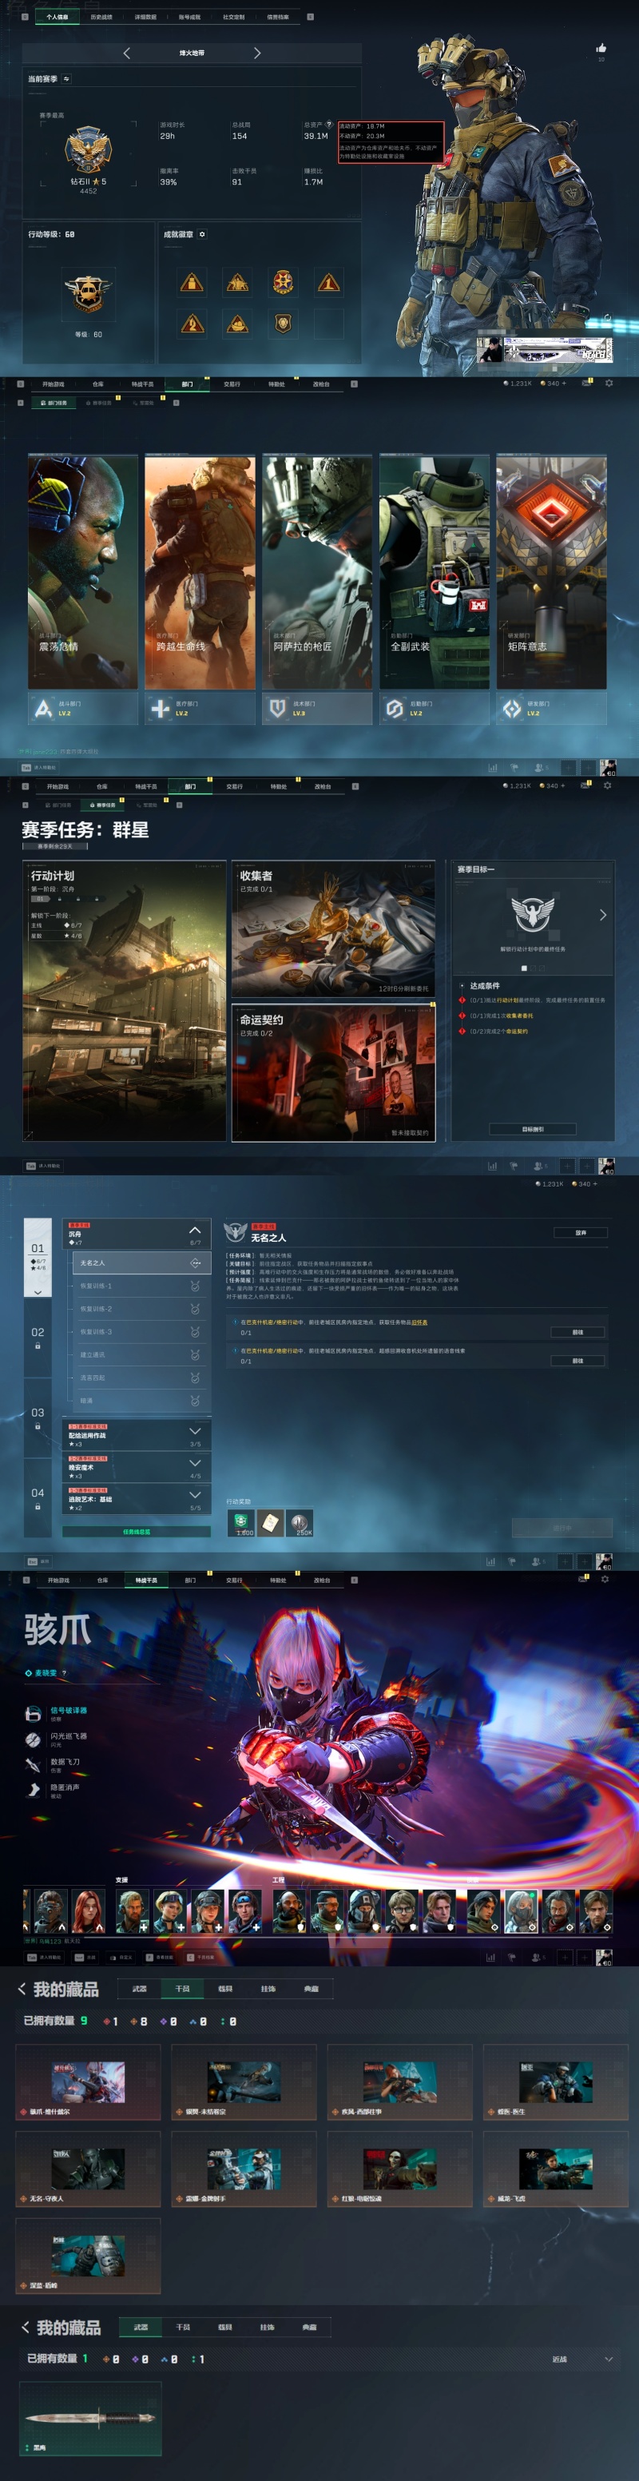Click the thumbs-up like icon on the profile

coord(601,48)
